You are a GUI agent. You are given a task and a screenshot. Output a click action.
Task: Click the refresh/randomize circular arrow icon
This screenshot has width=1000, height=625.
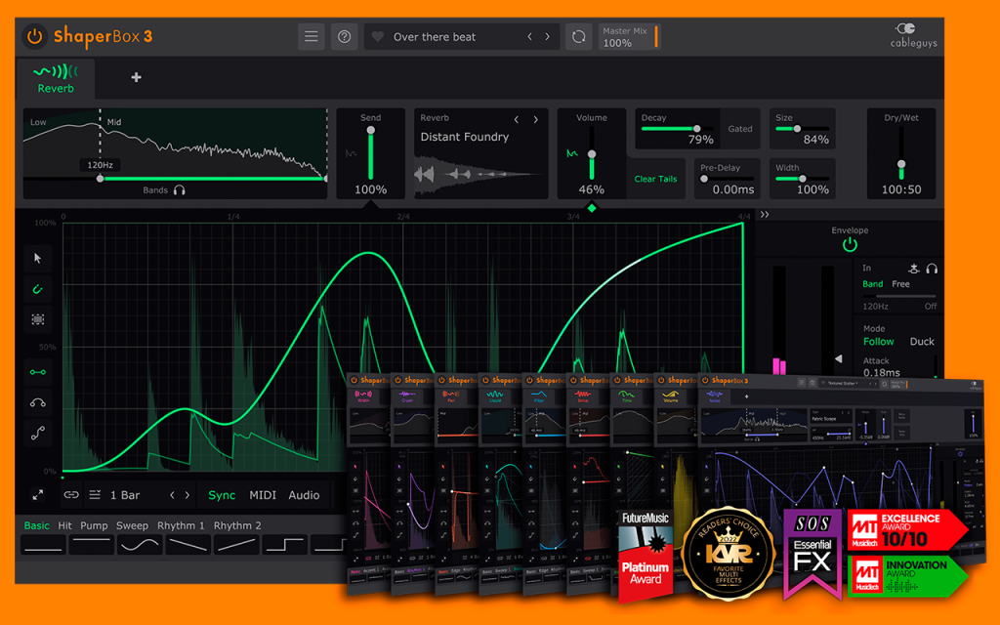[x=578, y=36]
